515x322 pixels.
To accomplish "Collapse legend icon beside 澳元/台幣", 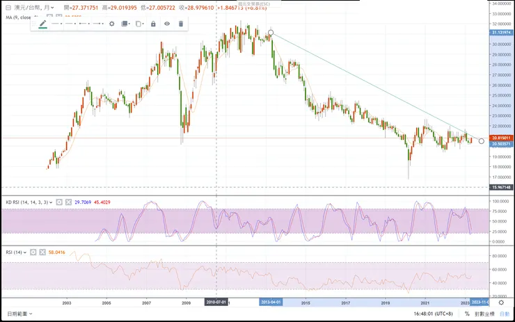I will pos(8,7).
